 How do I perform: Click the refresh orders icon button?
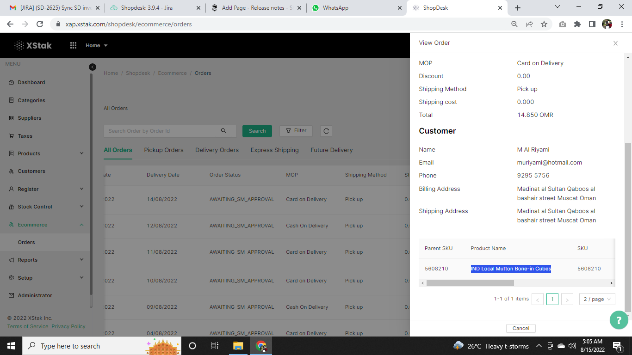(326, 131)
